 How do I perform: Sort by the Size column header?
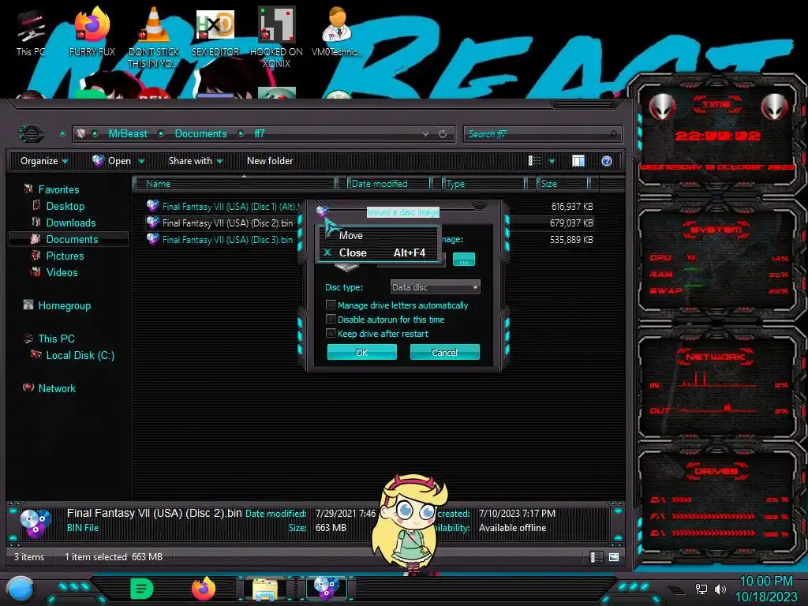click(x=563, y=183)
